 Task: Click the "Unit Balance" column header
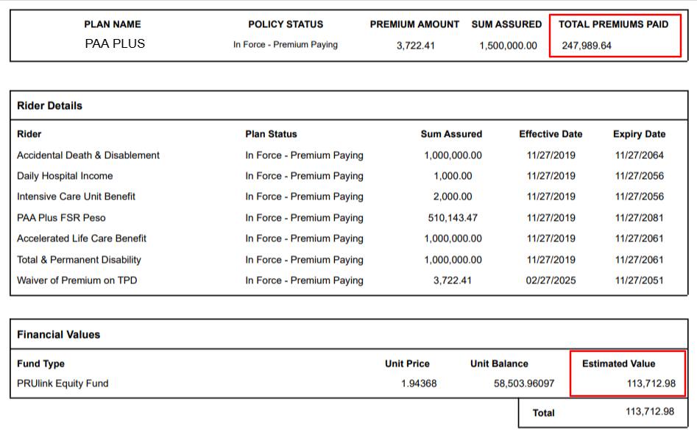coord(499,364)
